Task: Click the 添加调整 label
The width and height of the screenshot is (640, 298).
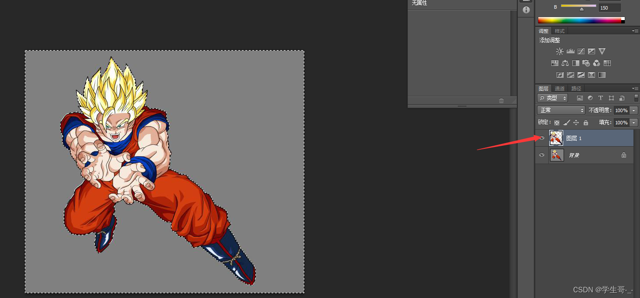Action: pos(550,40)
